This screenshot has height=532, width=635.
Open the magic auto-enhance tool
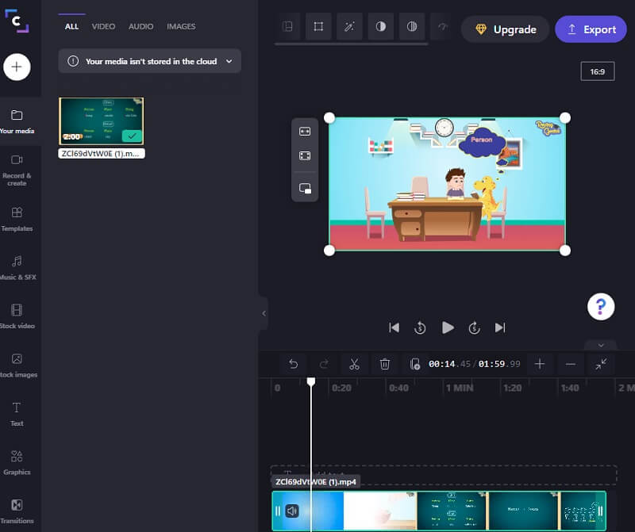[x=349, y=26]
